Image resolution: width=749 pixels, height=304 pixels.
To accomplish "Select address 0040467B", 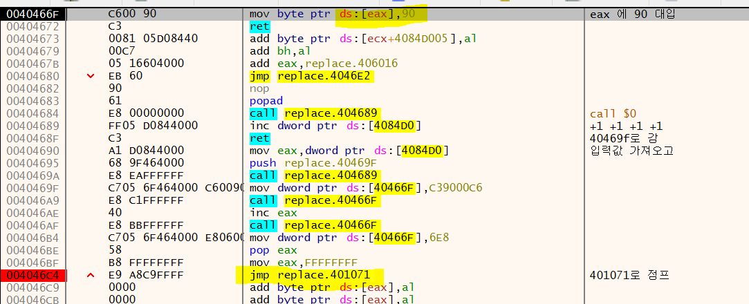I will tap(33, 64).
